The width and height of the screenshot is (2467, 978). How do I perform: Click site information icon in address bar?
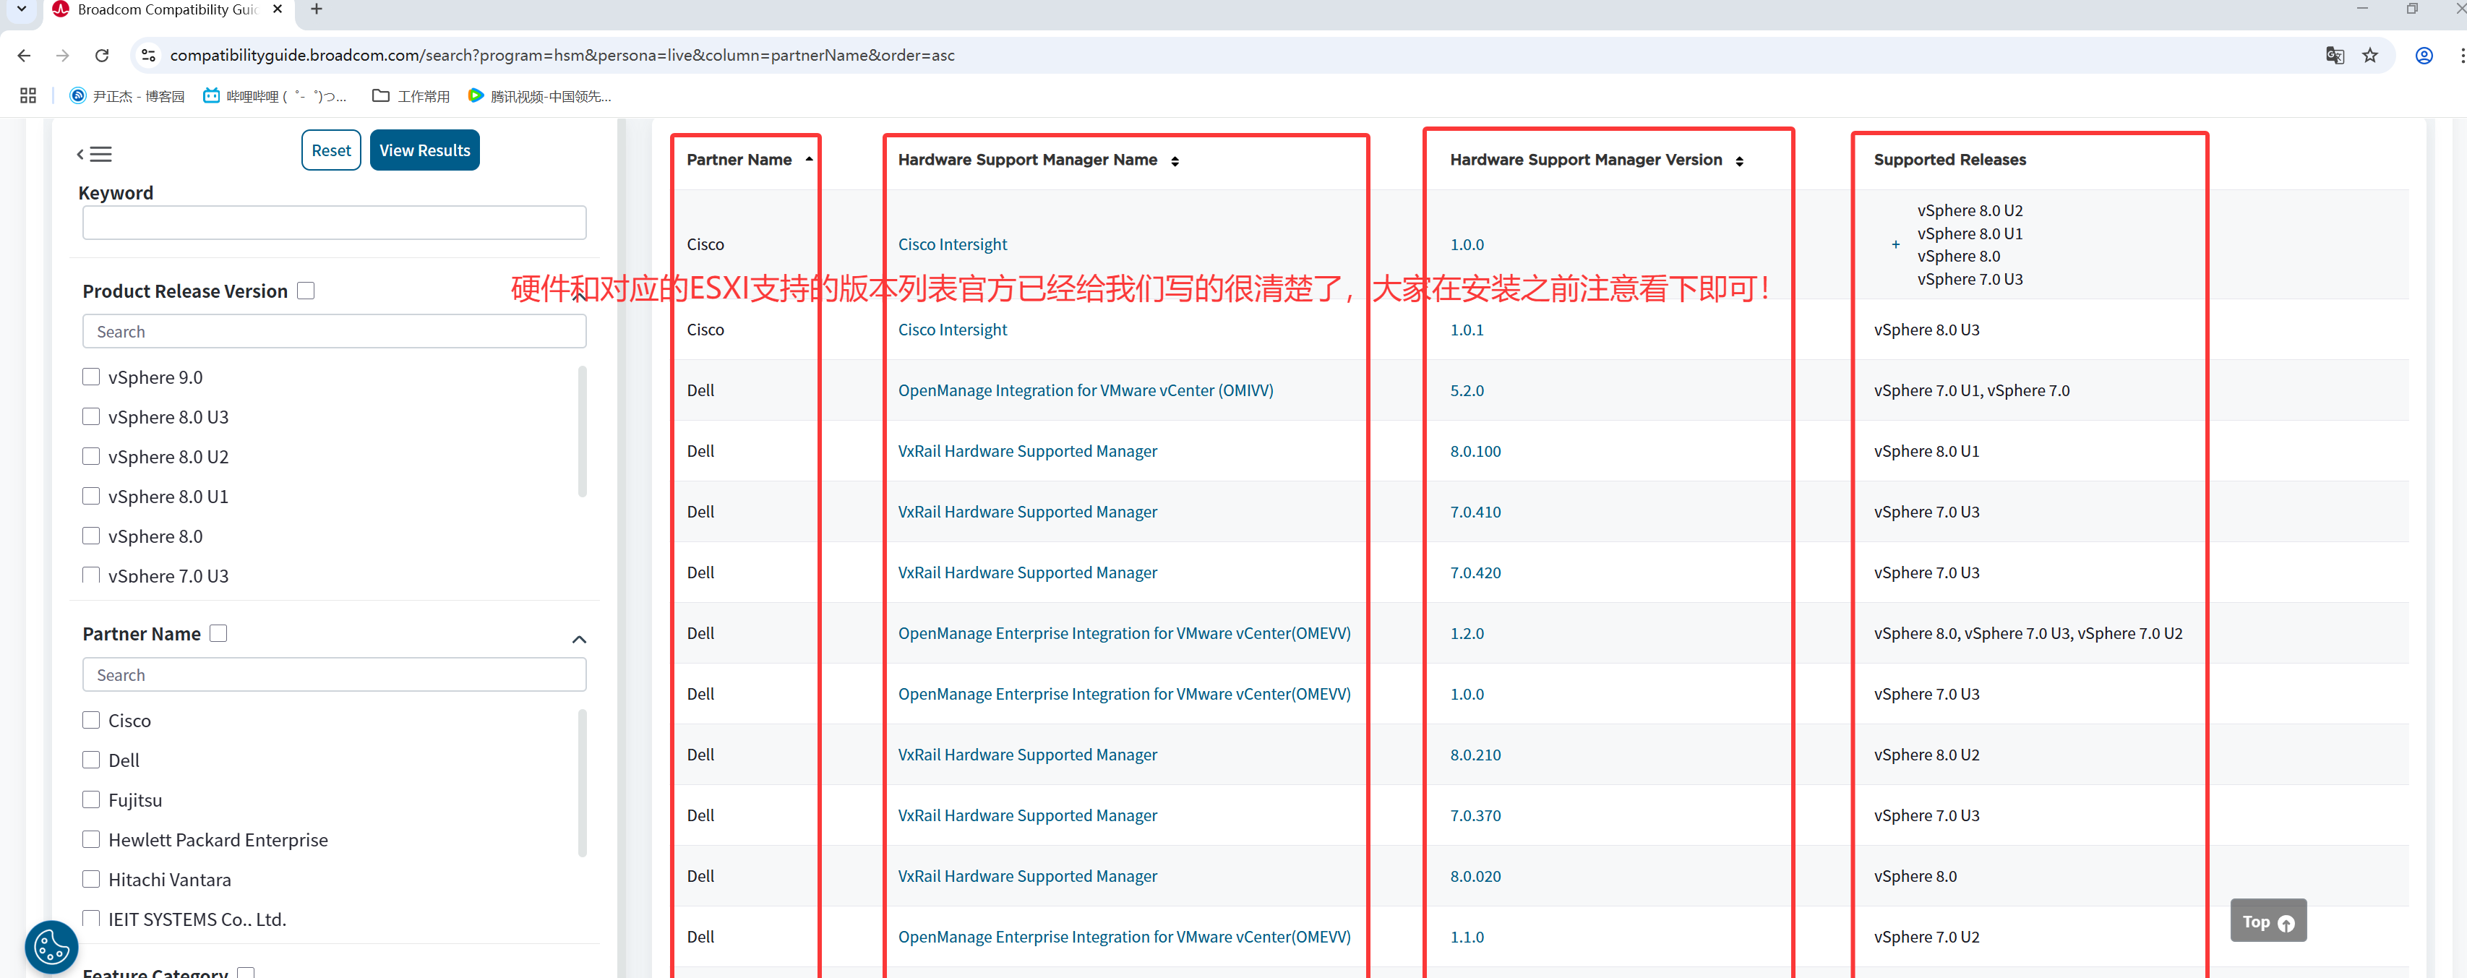point(148,56)
